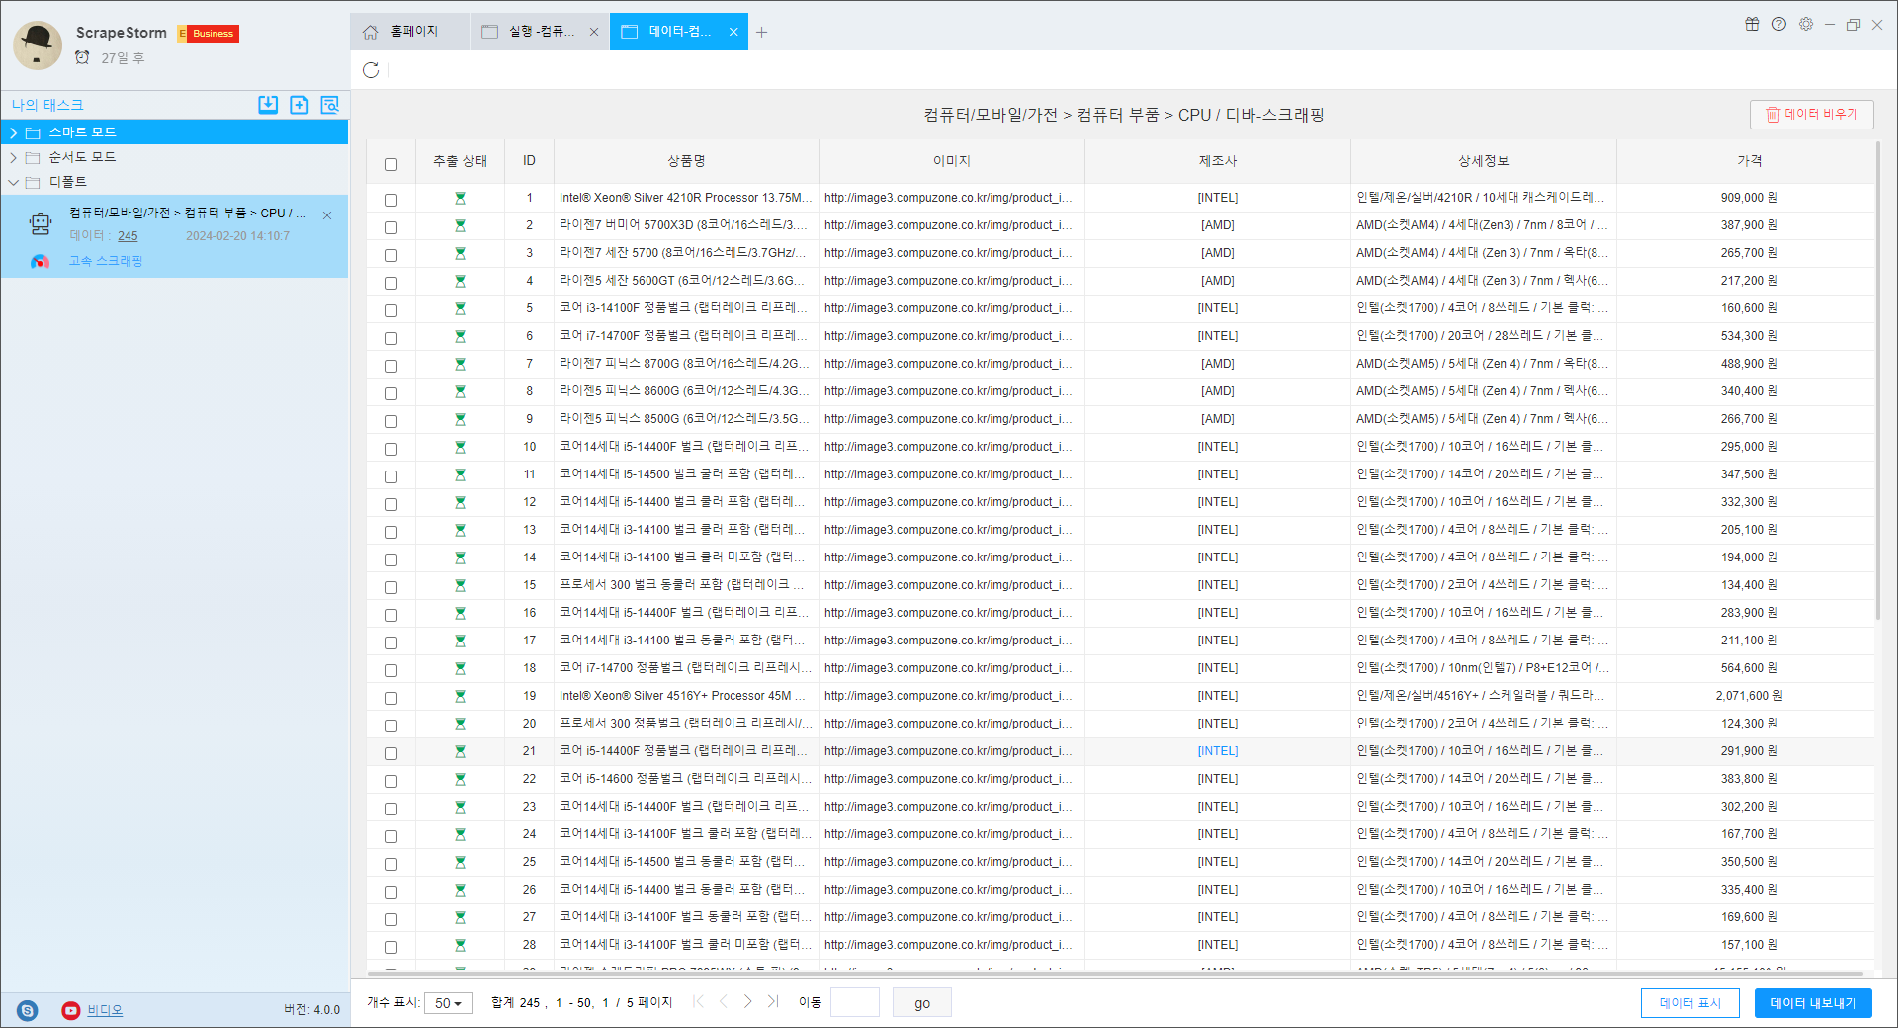The height and width of the screenshot is (1028, 1898).
Task: Click the 고속 스크래핑 link
Action: pos(106,261)
